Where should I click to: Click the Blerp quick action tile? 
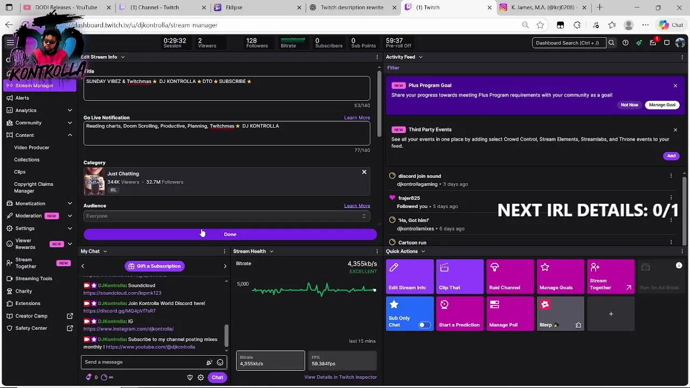click(560, 314)
